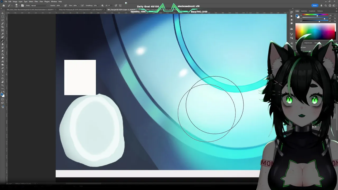The width and height of the screenshot is (338, 190).
Task: Select the Move tool
Action: (x=3, y=13)
